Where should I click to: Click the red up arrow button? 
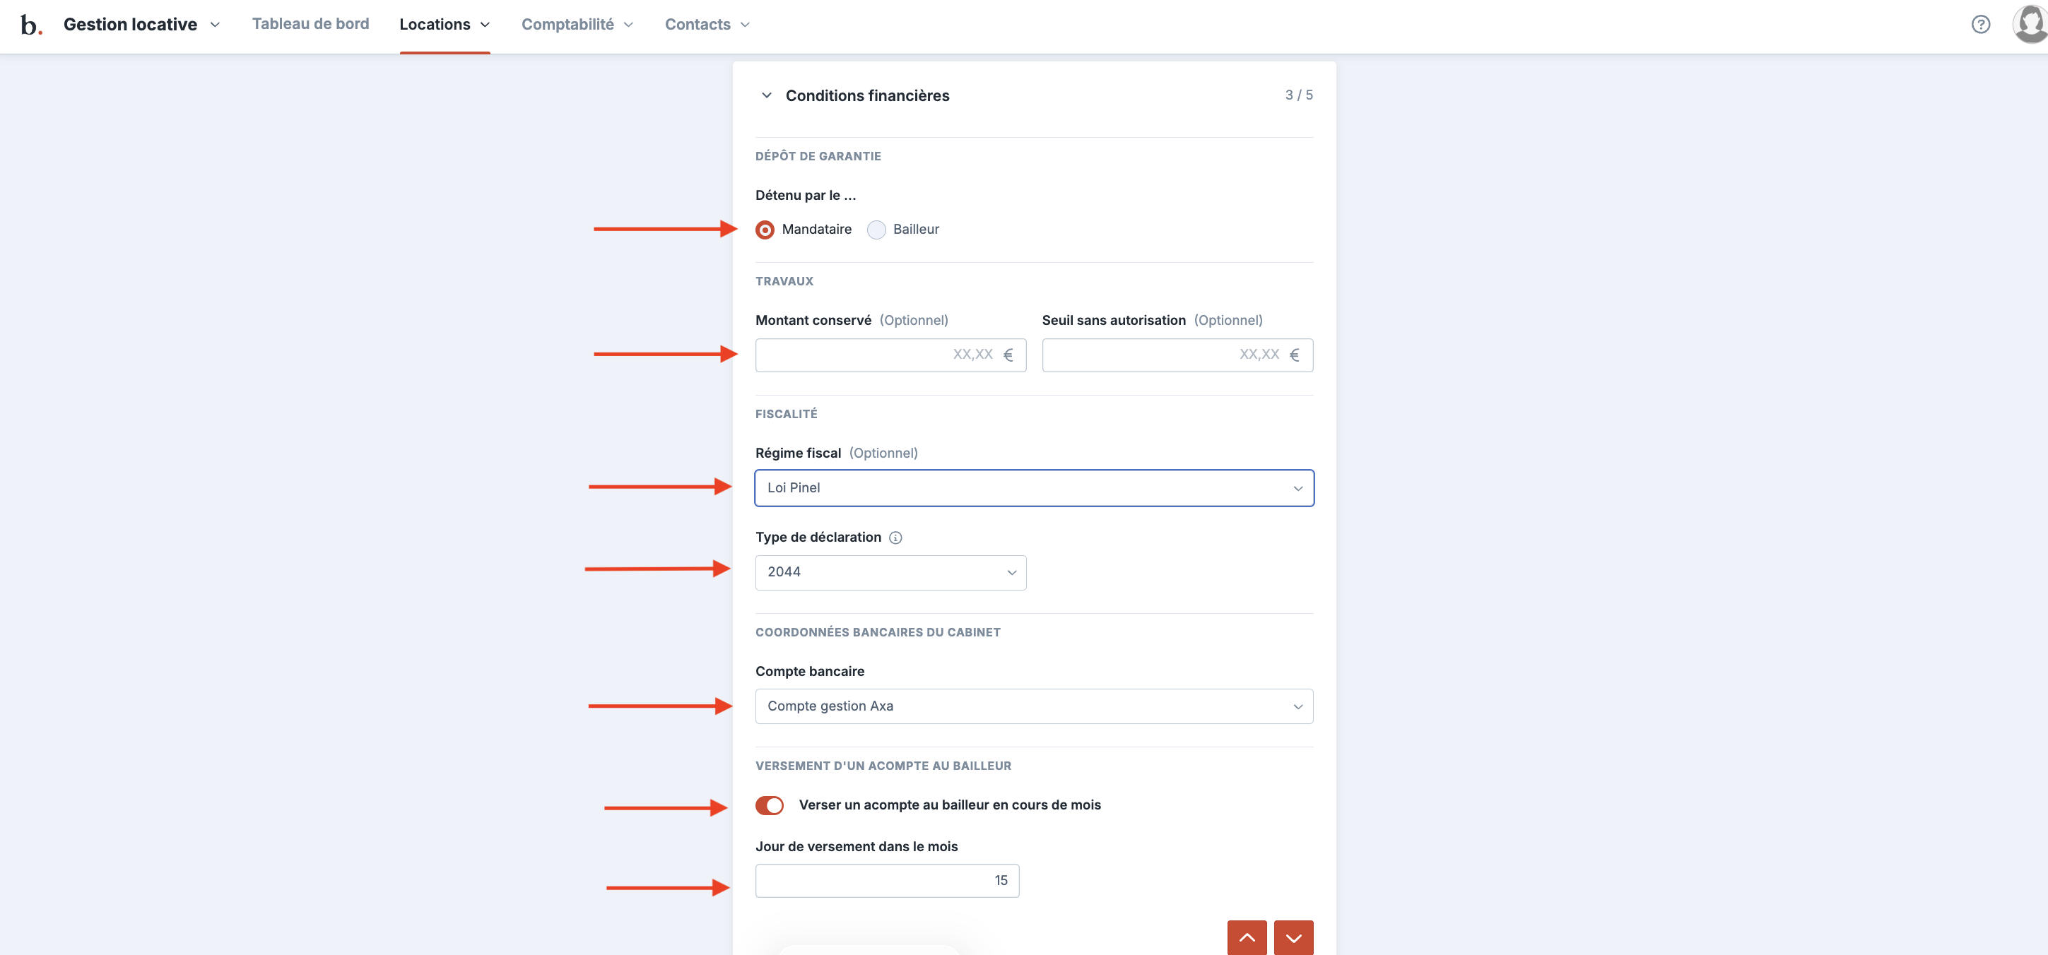pos(1246,937)
